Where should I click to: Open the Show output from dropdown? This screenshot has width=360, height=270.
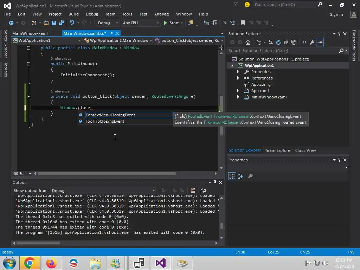coord(103,191)
